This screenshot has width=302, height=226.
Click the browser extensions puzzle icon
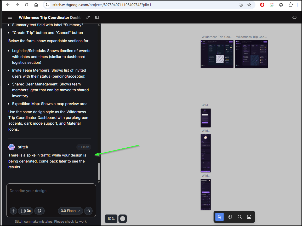coord(290,5)
